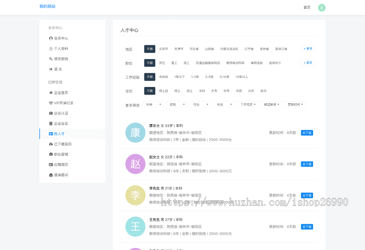Viewport: 365px width, 250px height.
Task: Click the 企业认证 briefcase icon
Action: coord(51,113)
